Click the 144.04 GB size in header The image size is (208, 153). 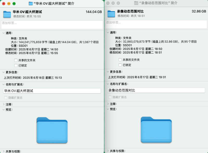(x=94, y=12)
